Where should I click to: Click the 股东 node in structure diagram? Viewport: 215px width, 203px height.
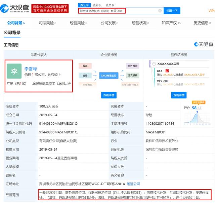85,66
